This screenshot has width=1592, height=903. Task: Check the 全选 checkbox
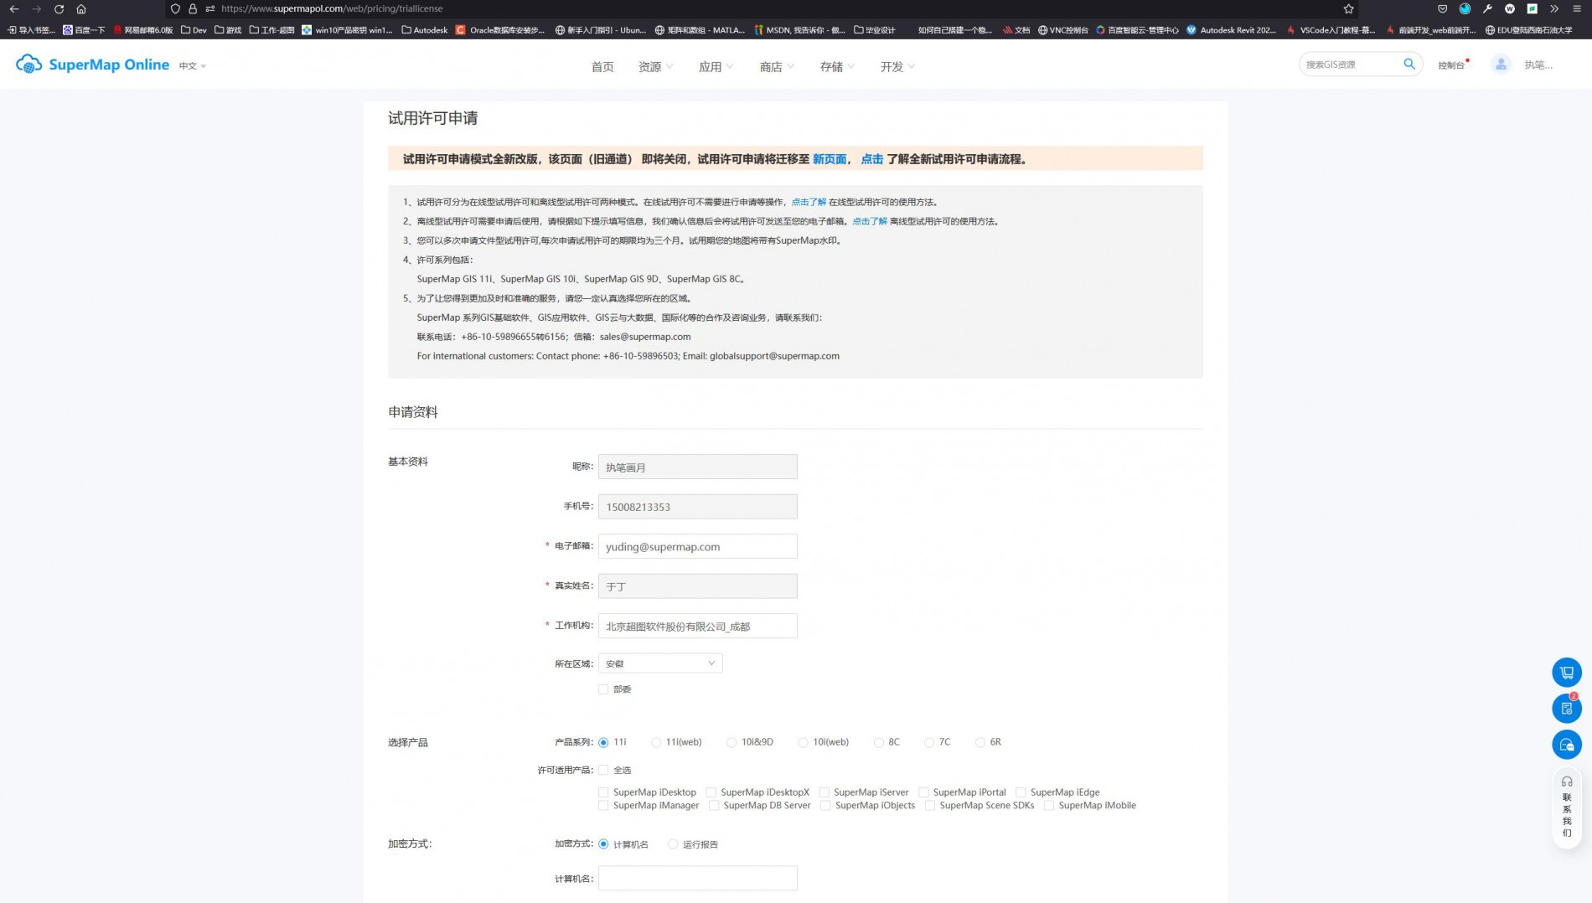(603, 770)
